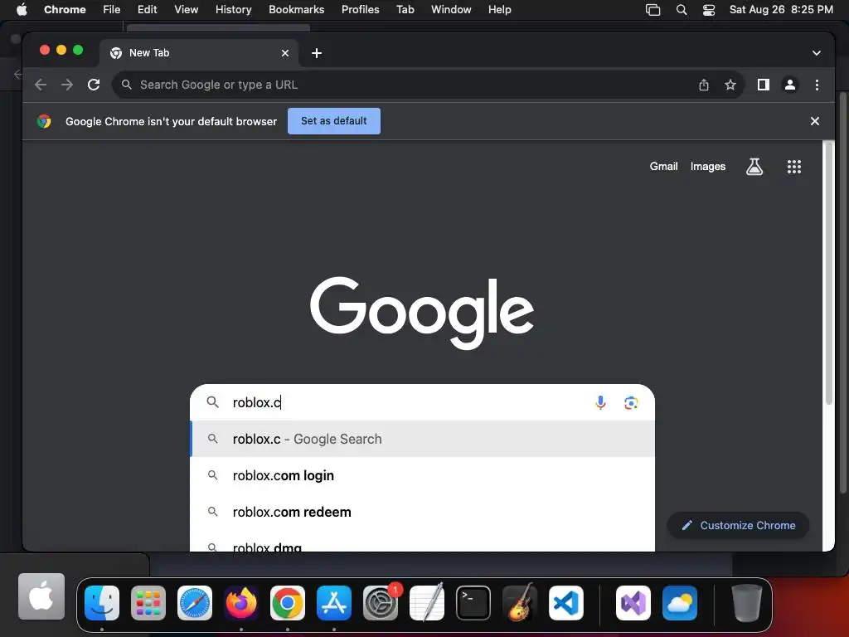Click the screen mirroring menu bar icon

pyautogui.click(x=653, y=9)
